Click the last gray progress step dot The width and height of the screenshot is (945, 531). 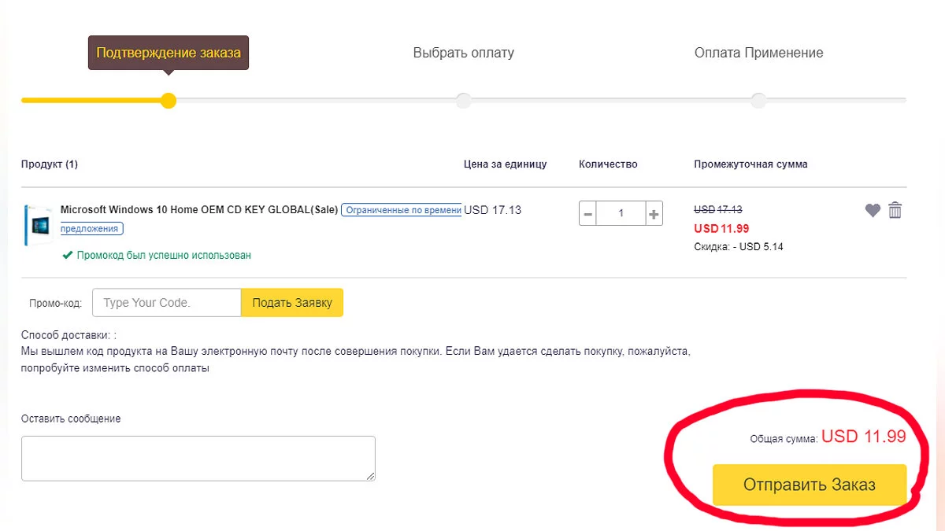pyautogui.click(x=758, y=101)
